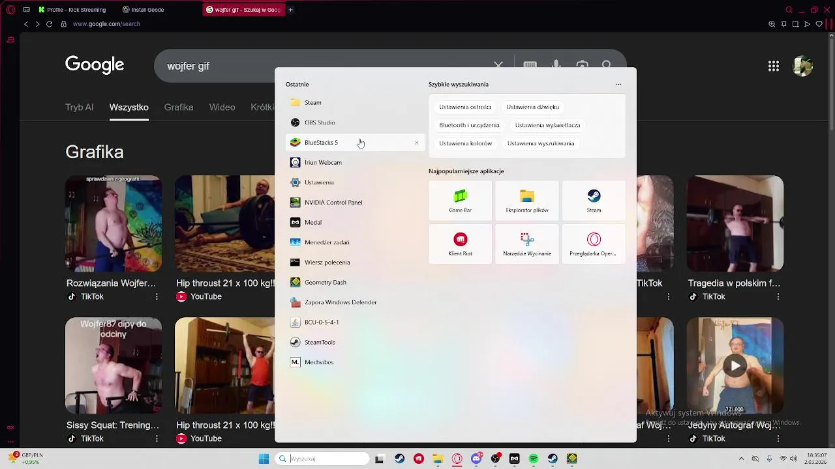Click the Google logo
The width and height of the screenshot is (835, 469).
pyautogui.click(x=95, y=64)
